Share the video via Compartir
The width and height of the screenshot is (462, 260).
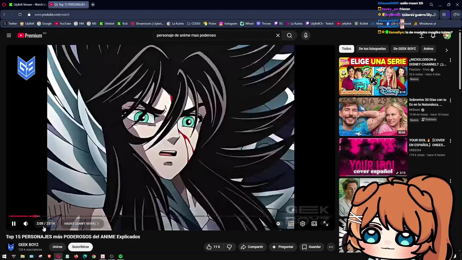pos(252,247)
